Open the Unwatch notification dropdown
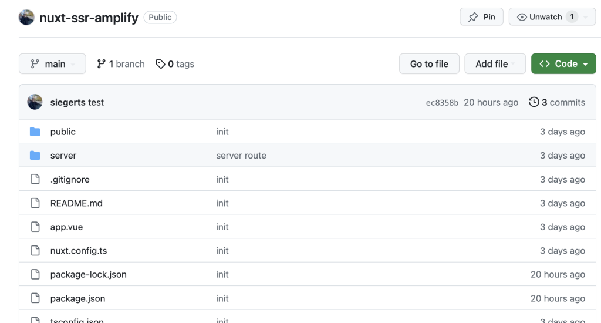Image resolution: width=601 pixels, height=323 pixels. (586, 17)
